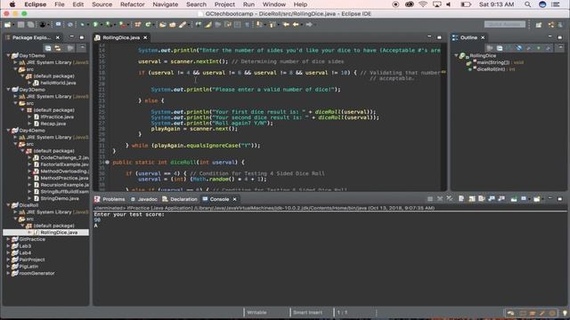570x320 pixels.
Task: Select StringDemo.java in Package Explorer
Action: click(60, 198)
